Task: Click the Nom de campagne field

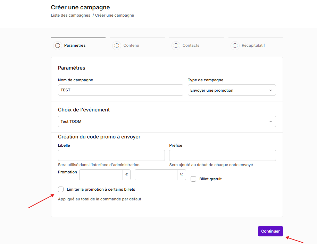Action: pos(120,90)
